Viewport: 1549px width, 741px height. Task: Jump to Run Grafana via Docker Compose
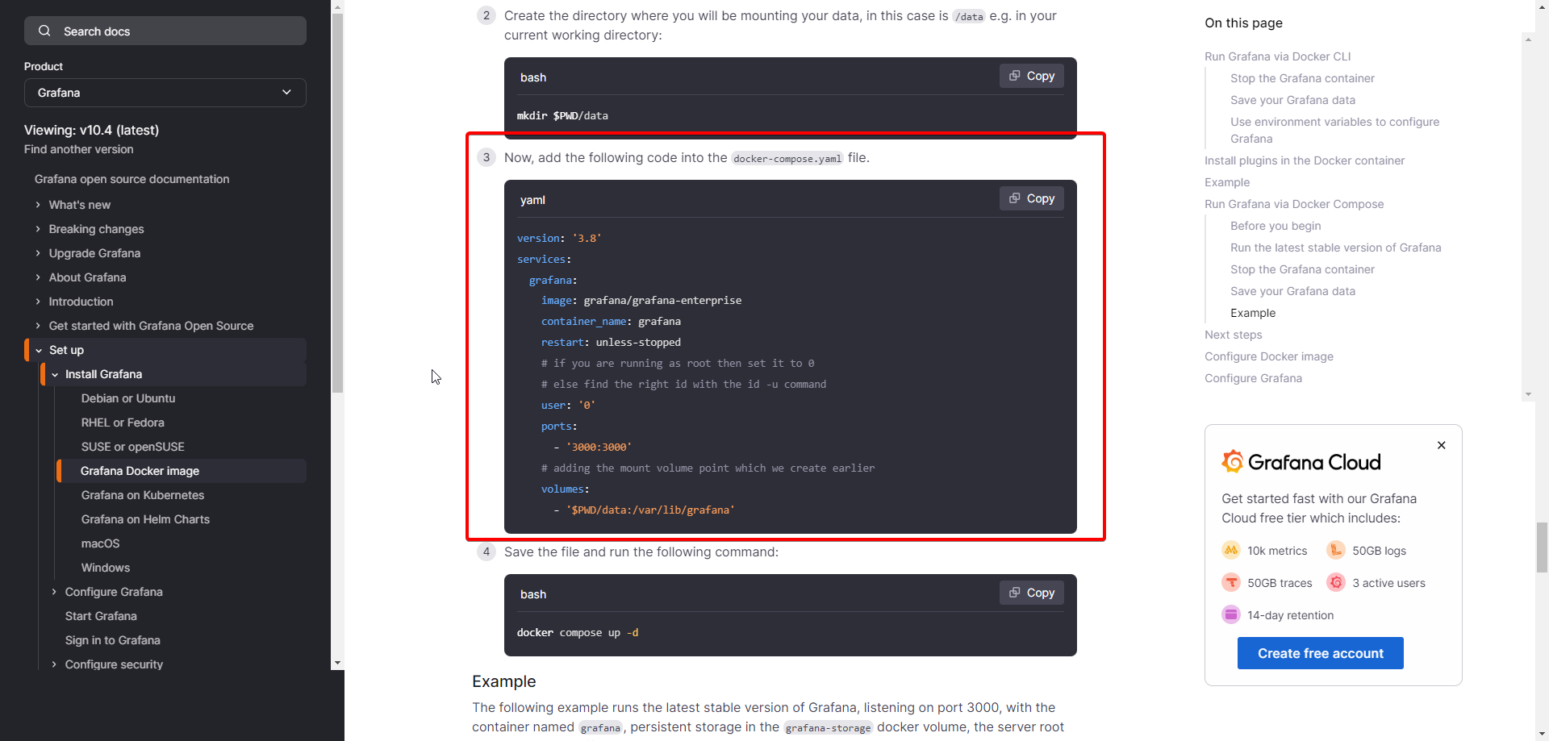[1293, 204]
